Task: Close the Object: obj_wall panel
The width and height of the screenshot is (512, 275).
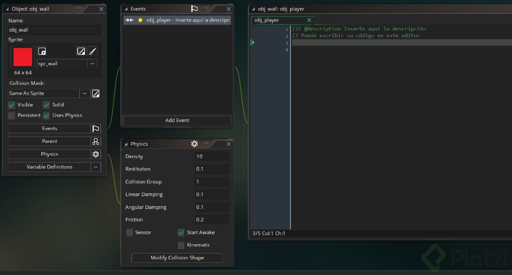Action: coord(101,9)
